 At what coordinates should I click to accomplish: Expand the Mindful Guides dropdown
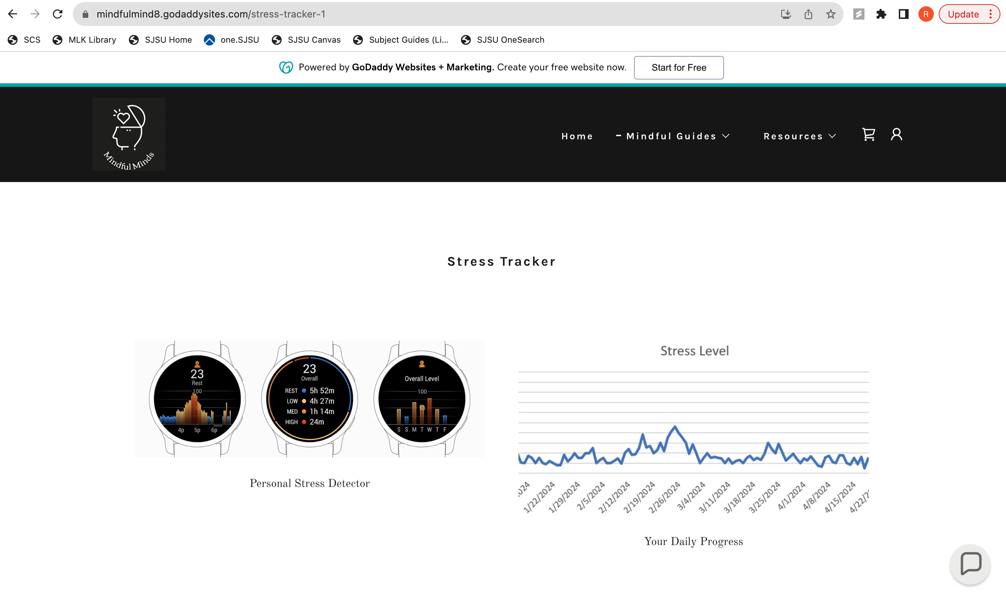coord(673,136)
